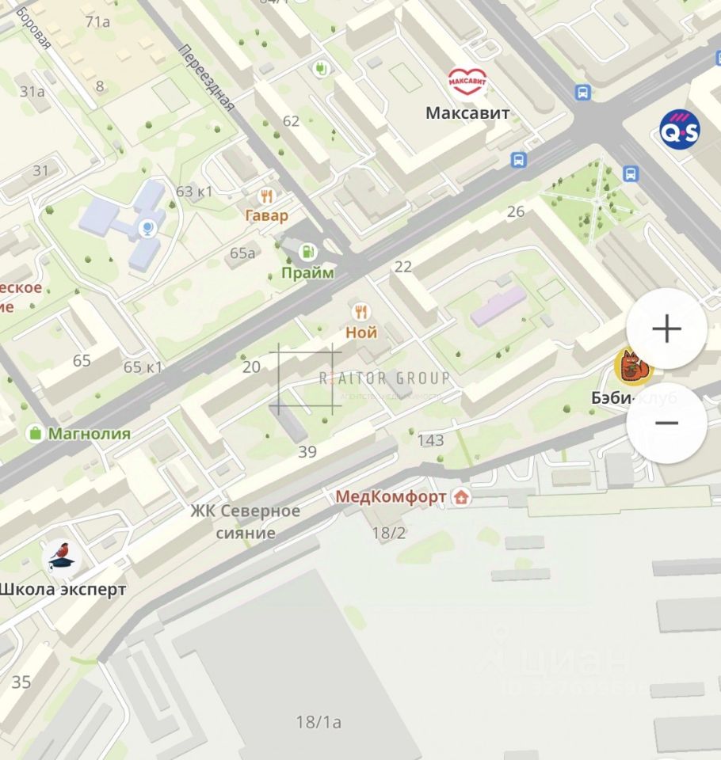721x760 pixels.
Task: Select the МедКомфорт house icon
Action: [460, 497]
